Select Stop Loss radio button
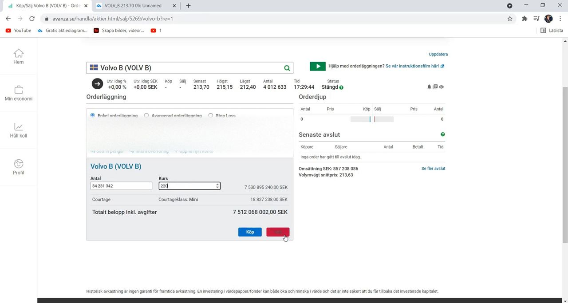 click(211, 115)
